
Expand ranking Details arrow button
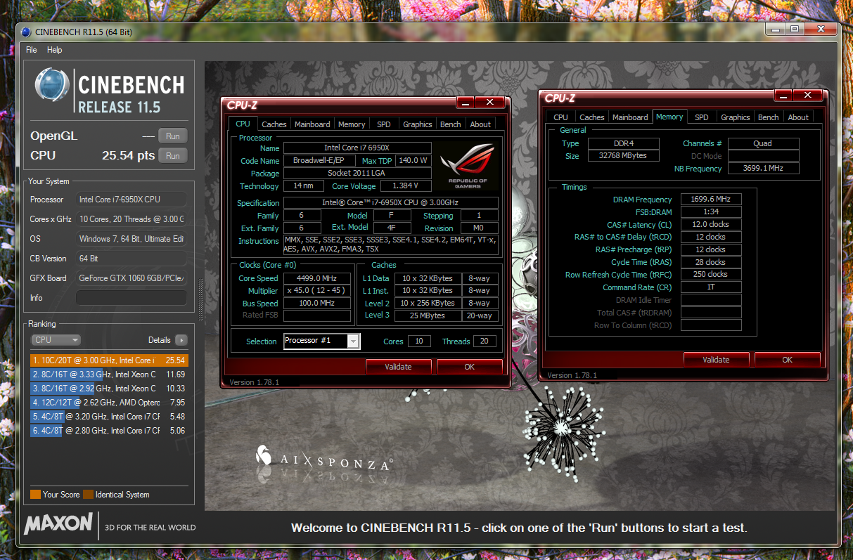pos(181,340)
